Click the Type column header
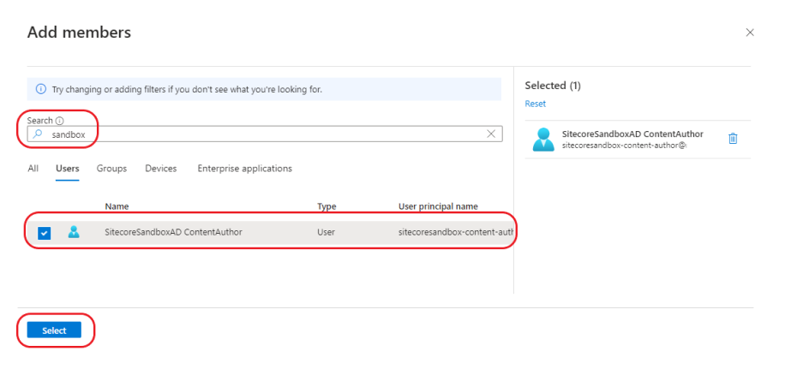Screen dimensions: 791x375 327,206
